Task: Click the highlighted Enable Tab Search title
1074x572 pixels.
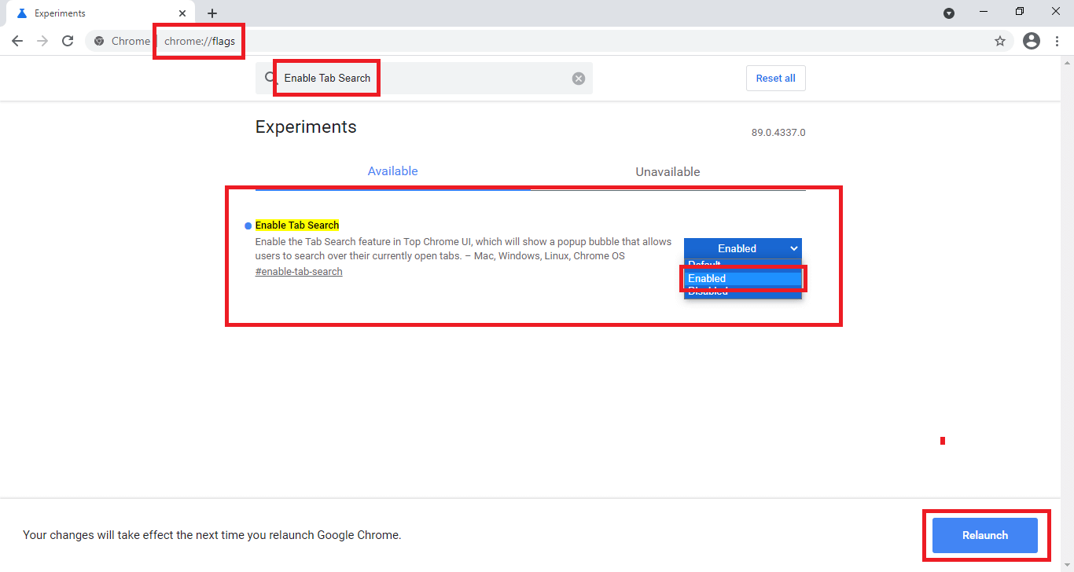Action: click(x=297, y=225)
